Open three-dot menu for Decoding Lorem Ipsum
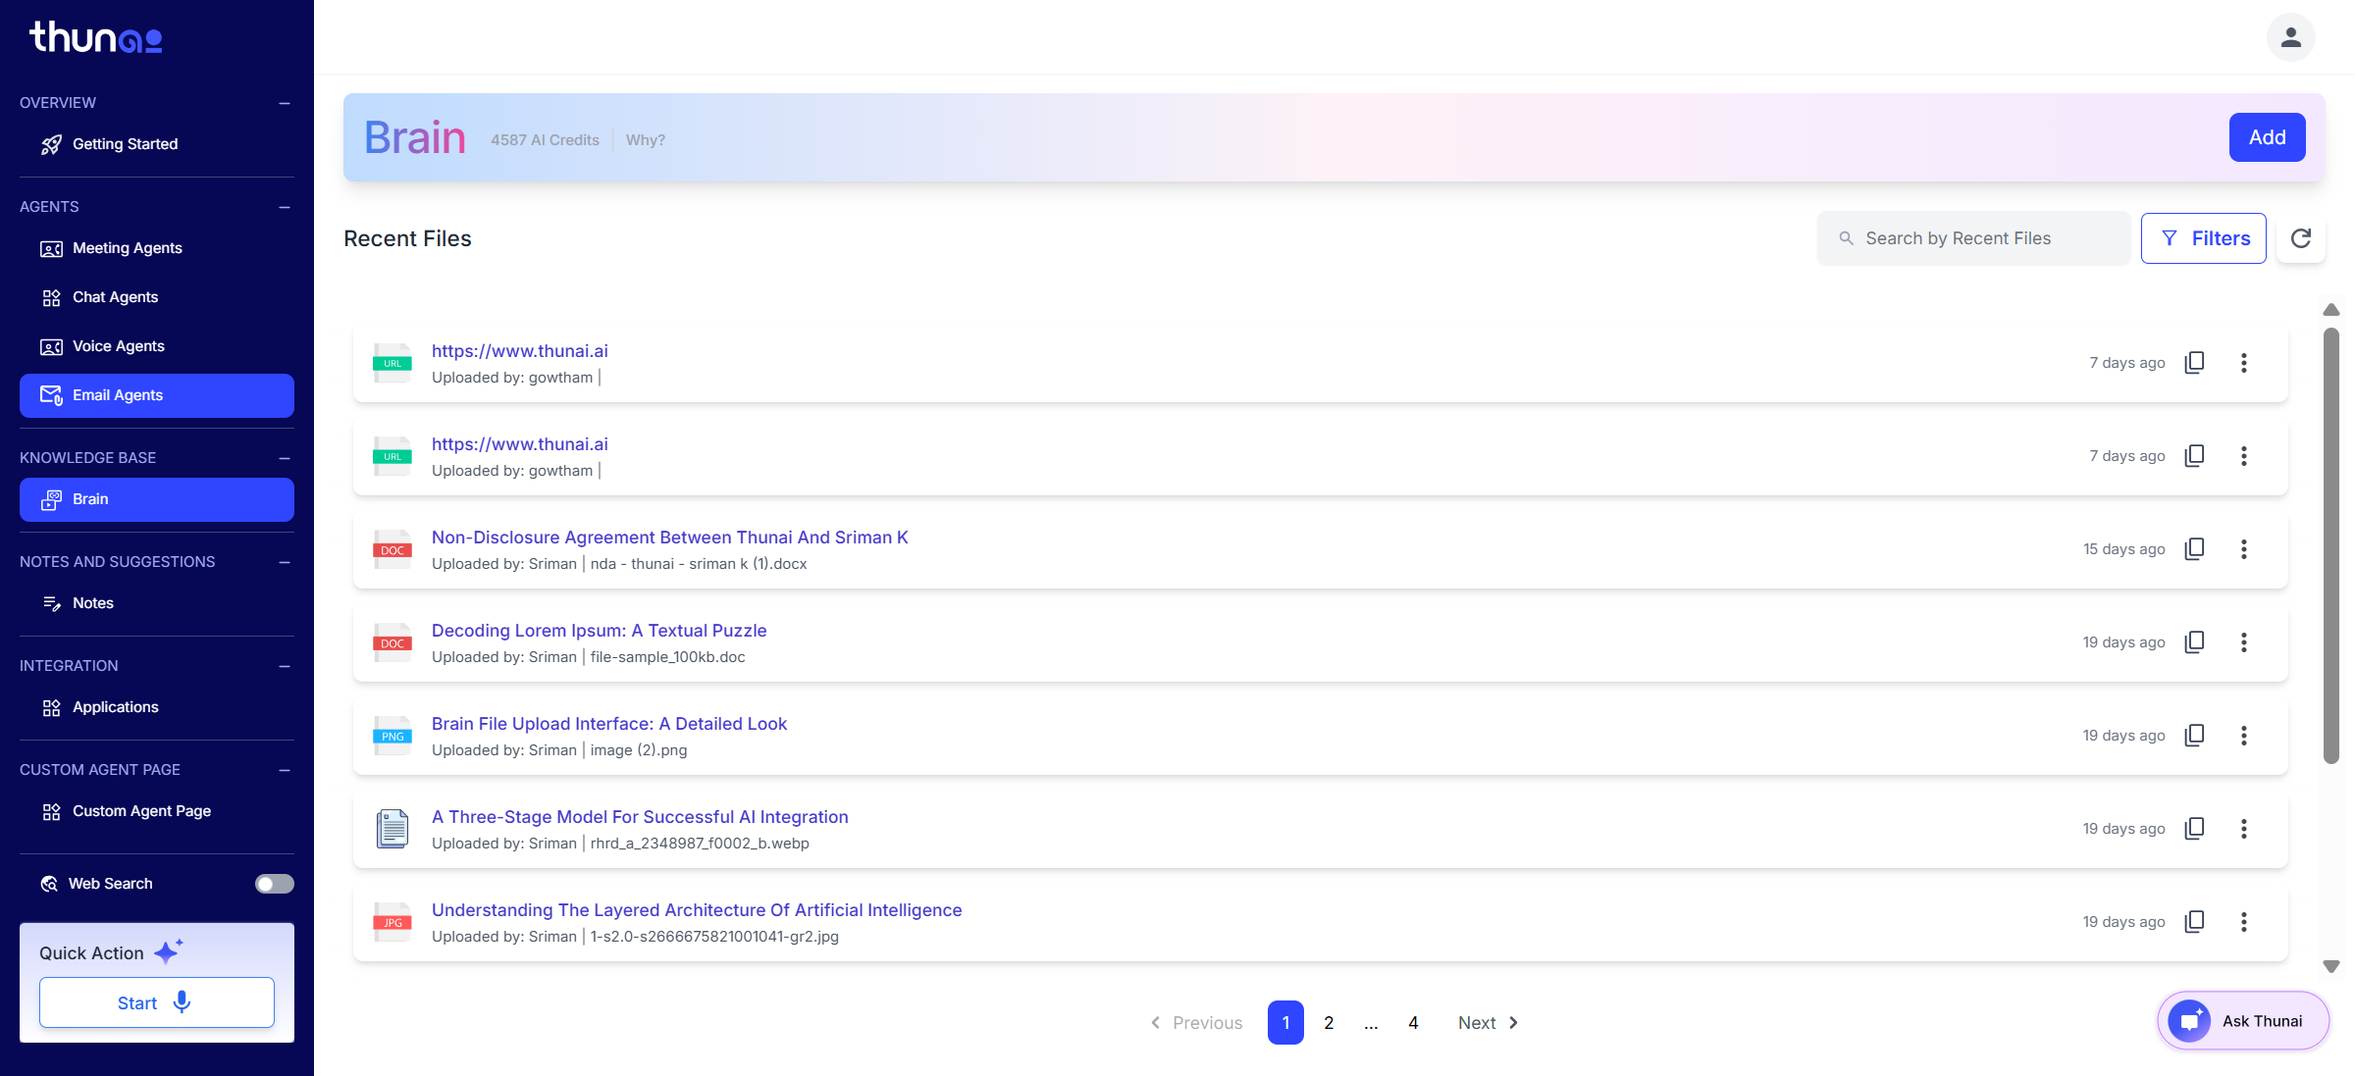Screen dimensions: 2355x1076 pyautogui.click(x=2243, y=642)
